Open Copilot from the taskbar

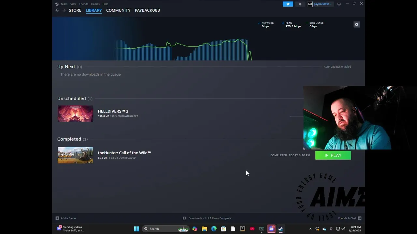pos(195,229)
